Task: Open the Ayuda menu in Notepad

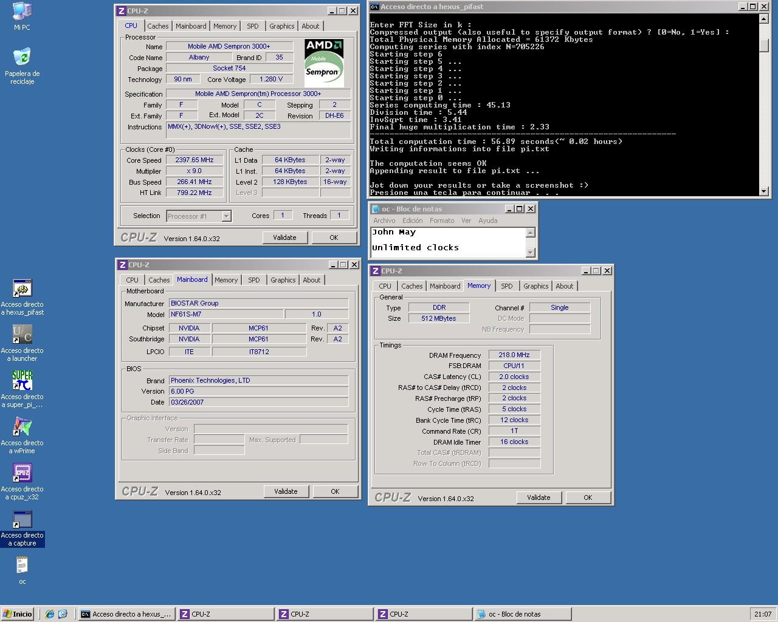Action: coord(487,220)
